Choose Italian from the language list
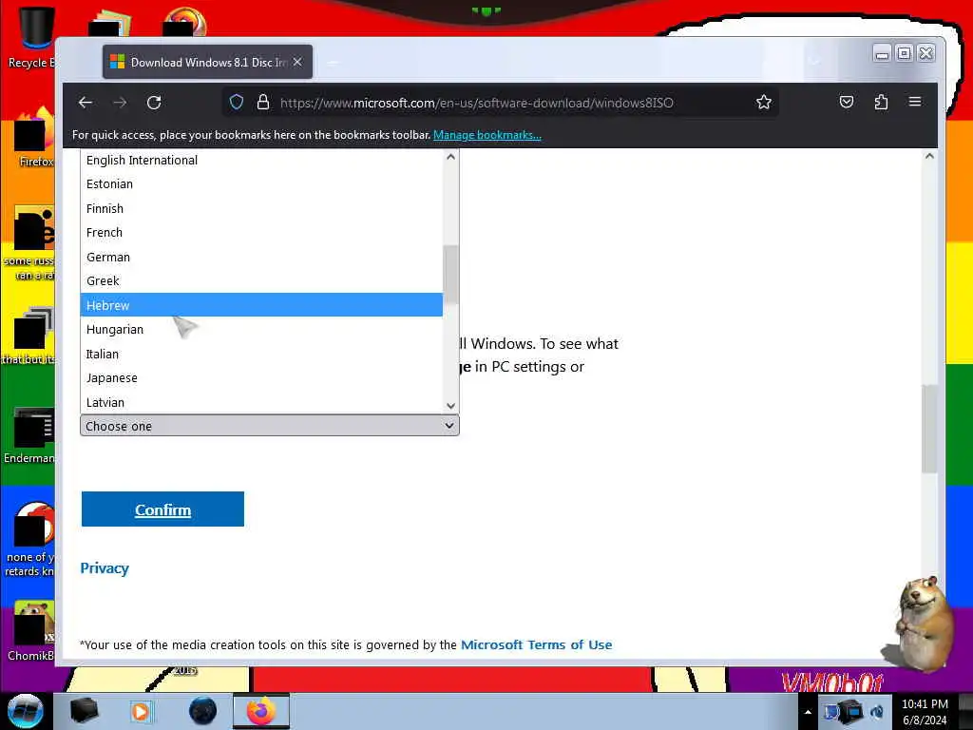The width and height of the screenshot is (973, 730). [261, 354]
